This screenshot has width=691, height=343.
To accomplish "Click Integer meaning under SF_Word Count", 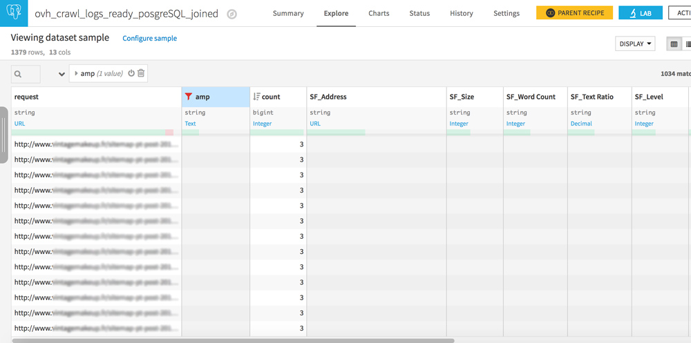I will (515, 124).
